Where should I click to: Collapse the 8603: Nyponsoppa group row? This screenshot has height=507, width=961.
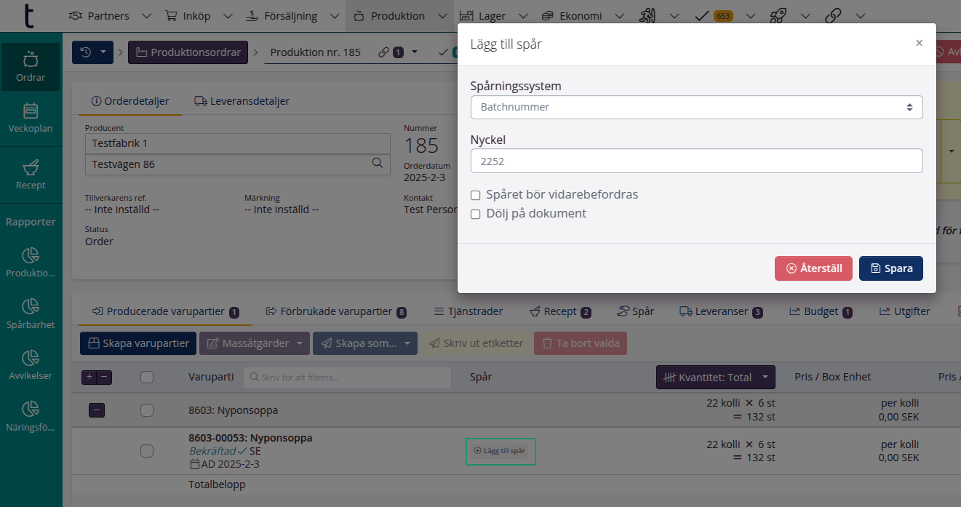pyautogui.click(x=97, y=410)
